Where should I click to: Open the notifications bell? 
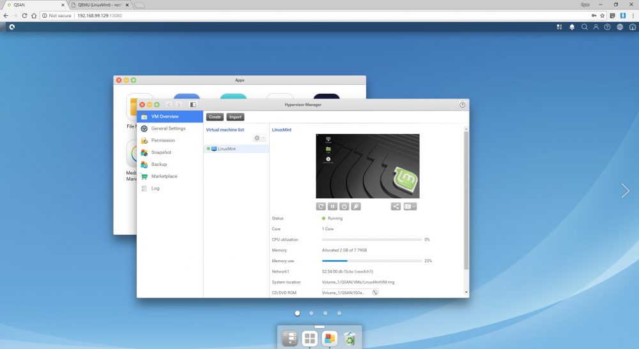572,27
